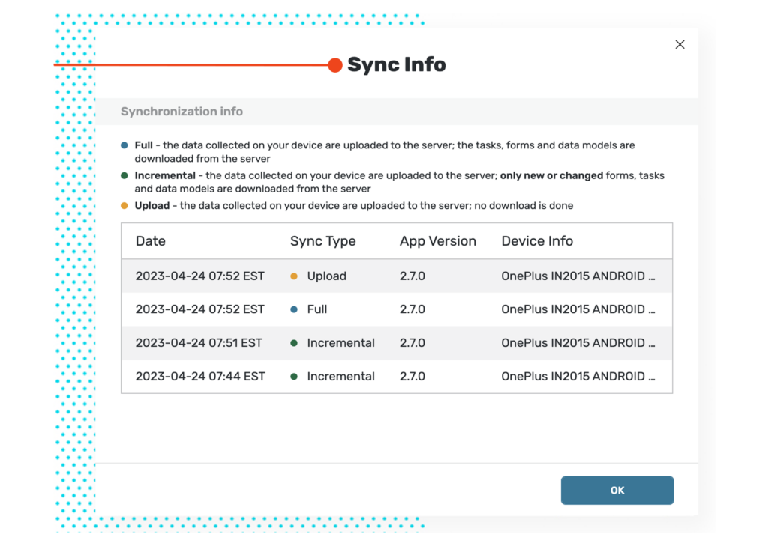The height and width of the screenshot is (555, 768).
Task: Click version 2.7.0 in the Incremental 07:44 row
Action: tap(412, 376)
